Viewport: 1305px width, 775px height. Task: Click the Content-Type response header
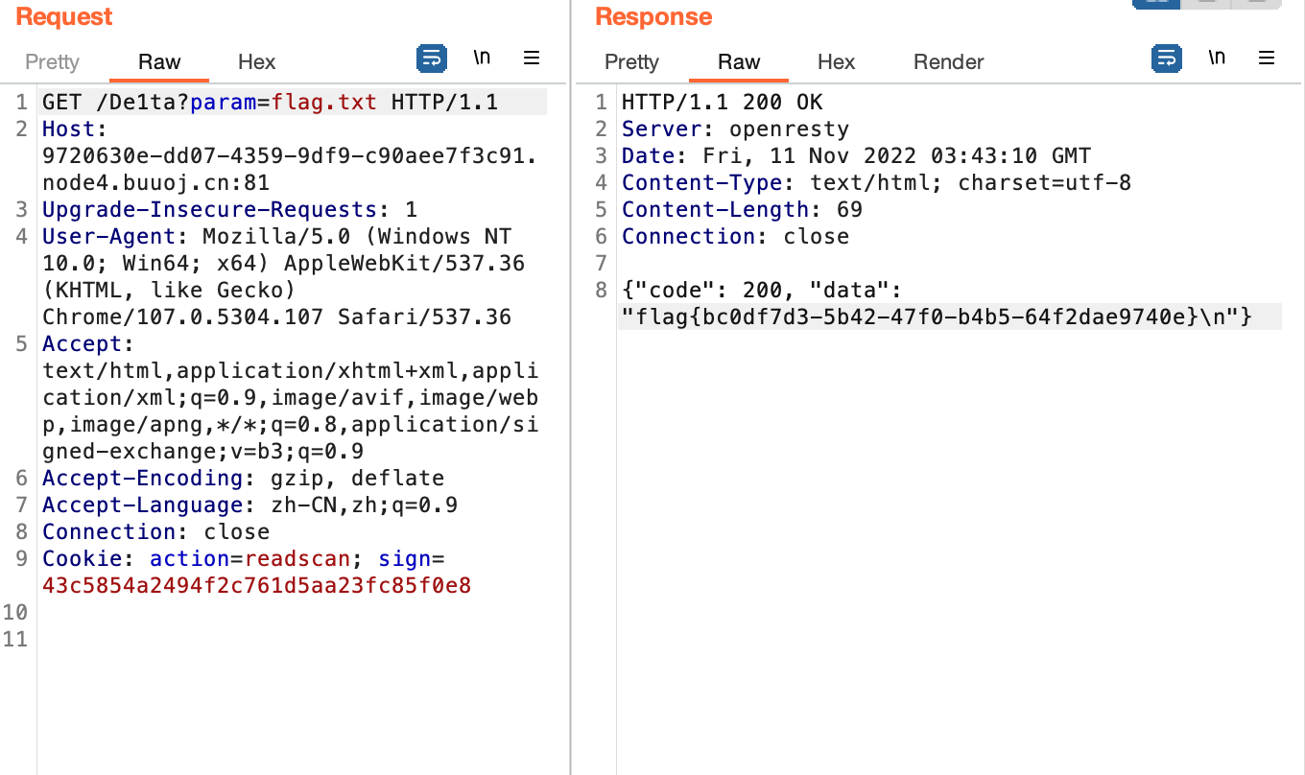coord(876,182)
